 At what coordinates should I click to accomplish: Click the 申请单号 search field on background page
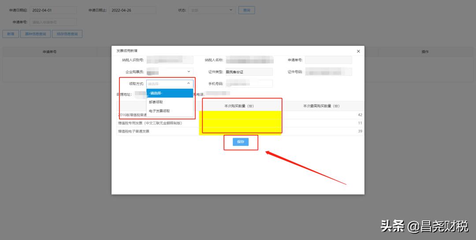tap(53, 22)
